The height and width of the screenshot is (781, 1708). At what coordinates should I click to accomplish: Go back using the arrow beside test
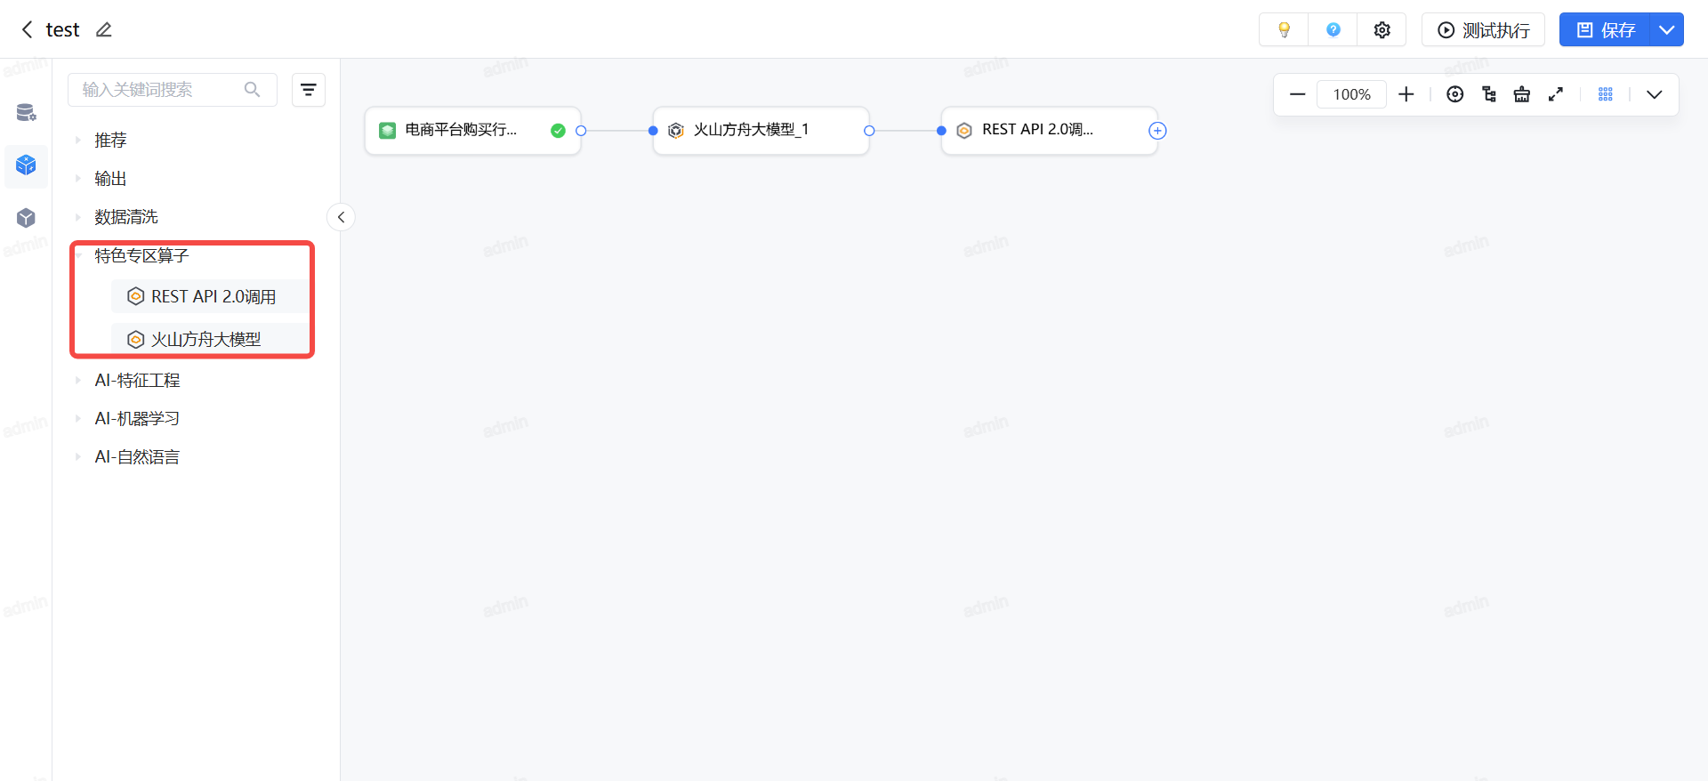click(x=27, y=29)
